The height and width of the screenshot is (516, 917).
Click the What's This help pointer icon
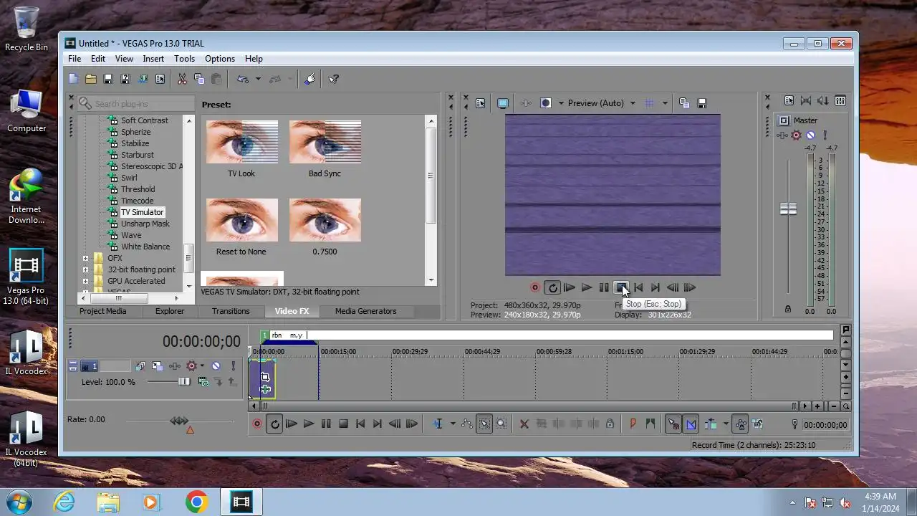pos(333,79)
